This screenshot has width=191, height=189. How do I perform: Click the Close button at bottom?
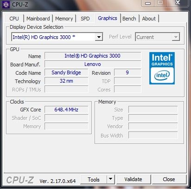[169, 179]
